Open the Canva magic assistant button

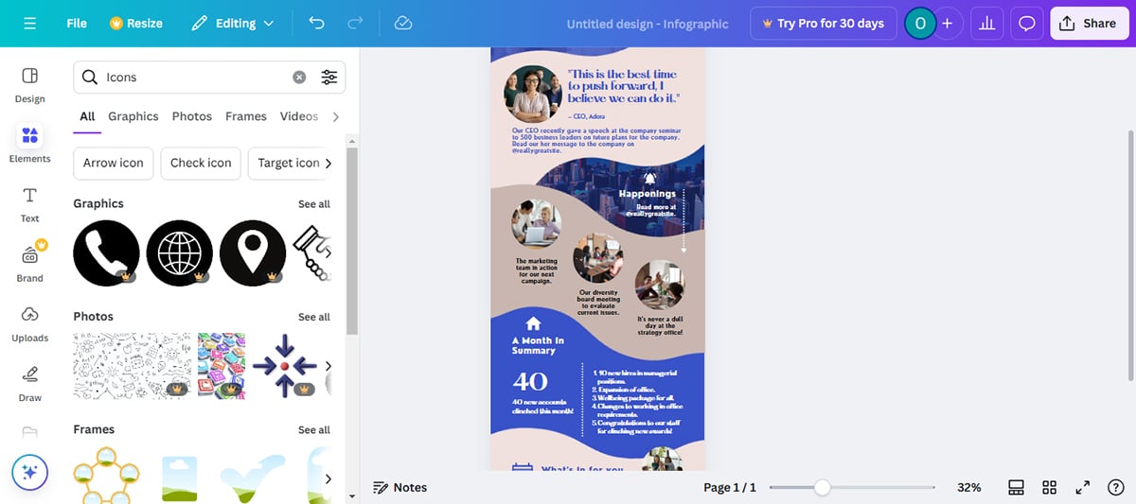tap(29, 472)
